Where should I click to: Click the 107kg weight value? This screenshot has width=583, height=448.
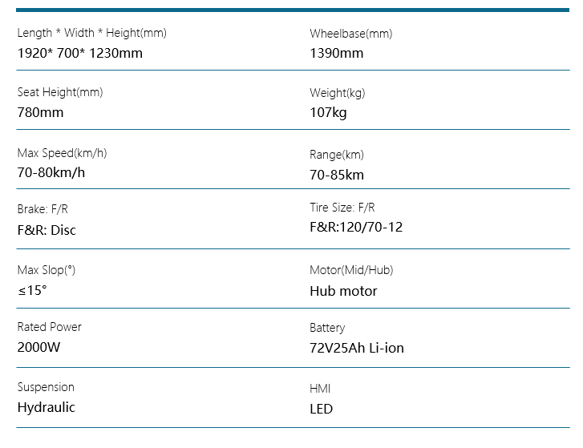pyautogui.click(x=328, y=113)
